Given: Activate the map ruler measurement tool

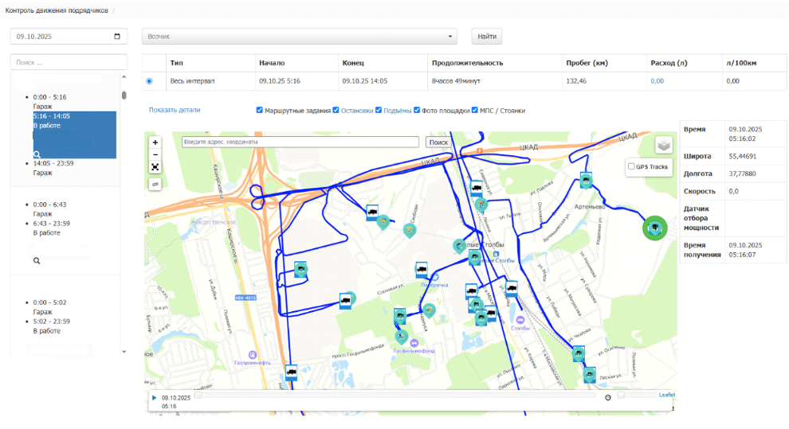Looking at the screenshot, I should [x=155, y=184].
